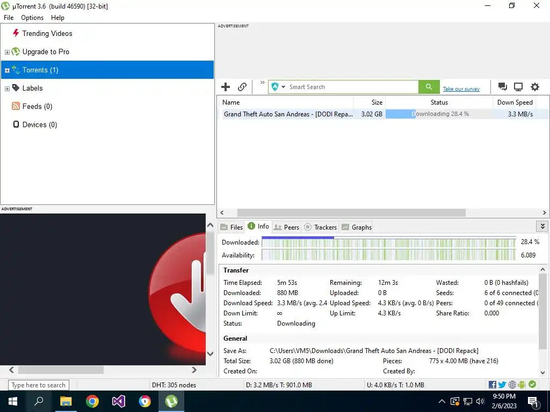Click the web globe status bar icon
The image size is (550, 412).
(512, 385)
